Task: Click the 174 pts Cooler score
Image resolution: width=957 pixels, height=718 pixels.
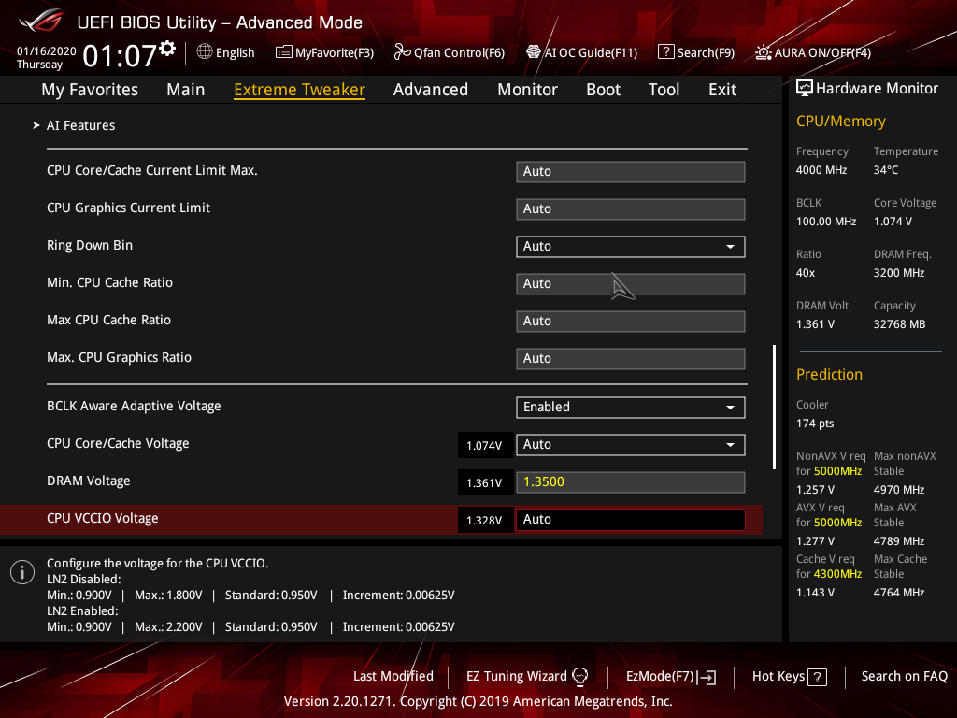Action: pos(815,424)
